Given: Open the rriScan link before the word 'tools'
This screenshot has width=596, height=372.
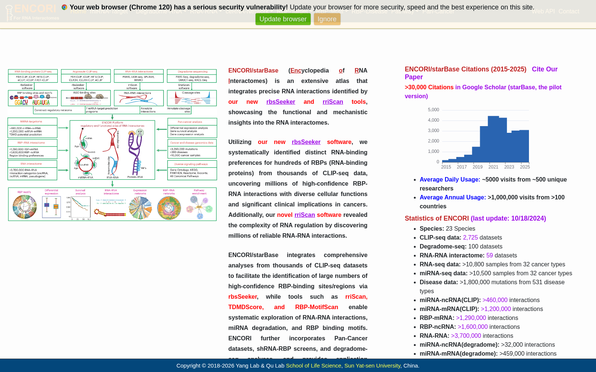Looking at the screenshot, I should (x=333, y=102).
